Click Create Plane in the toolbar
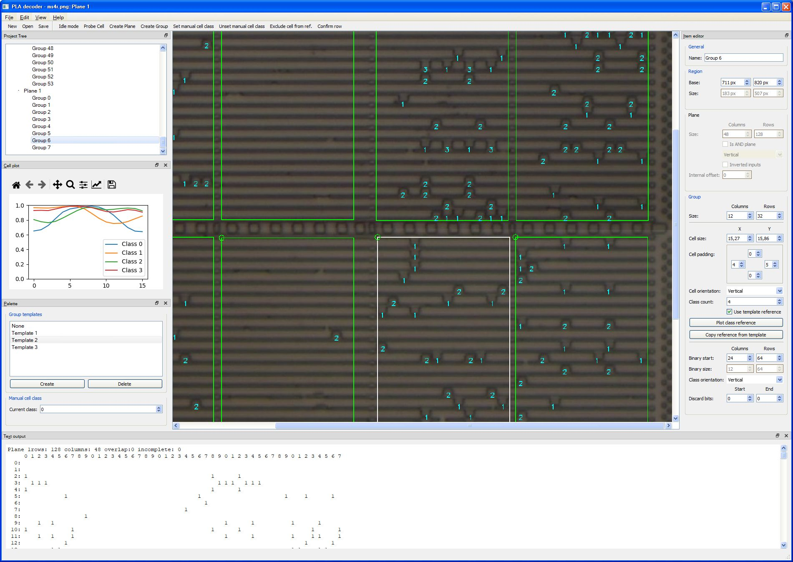The width and height of the screenshot is (793, 562). coord(122,26)
